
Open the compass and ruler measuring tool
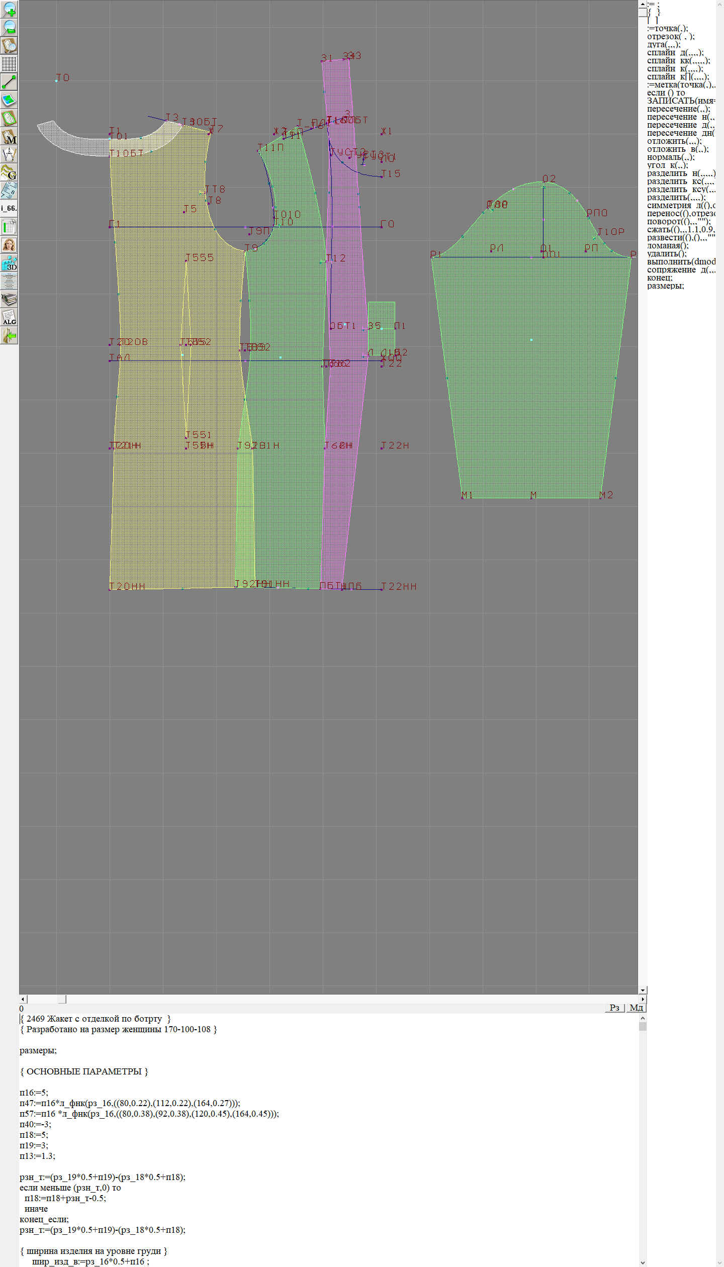click(9, 154)
